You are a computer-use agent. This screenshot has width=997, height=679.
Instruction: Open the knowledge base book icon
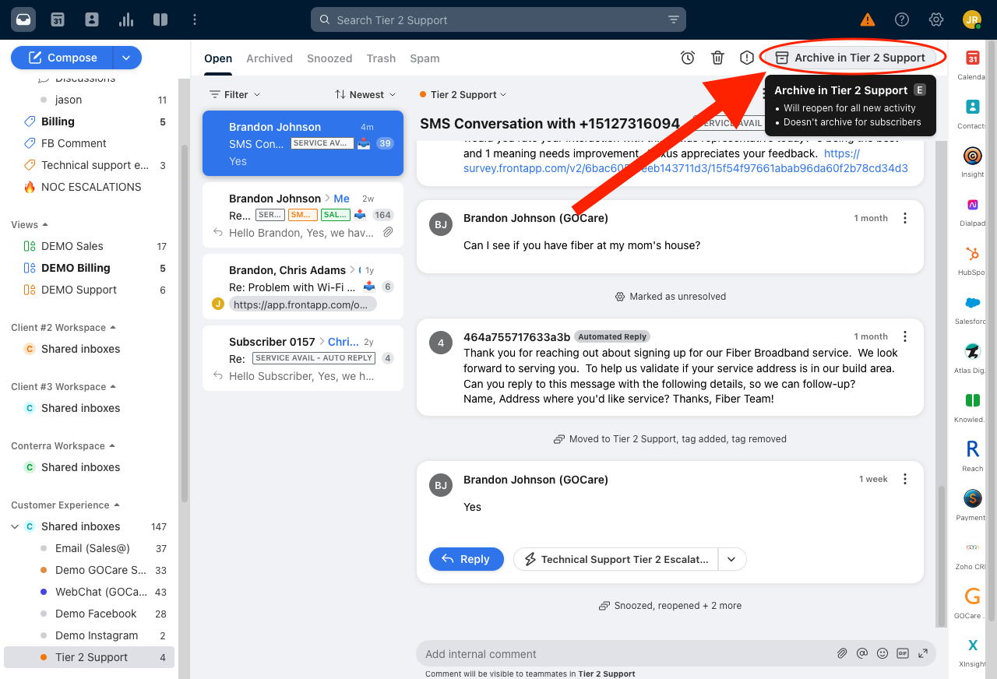point(160,19)
